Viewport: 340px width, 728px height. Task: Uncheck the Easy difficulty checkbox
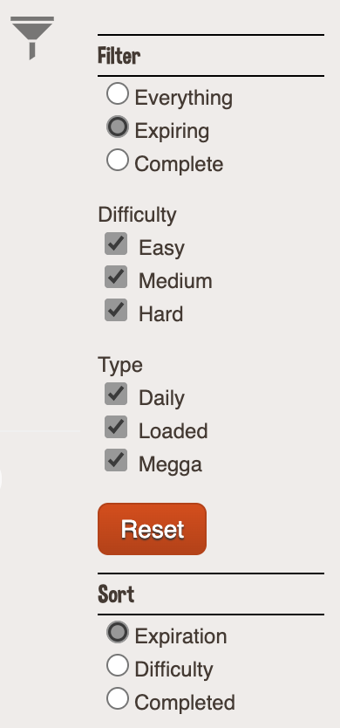coord(116,244)
